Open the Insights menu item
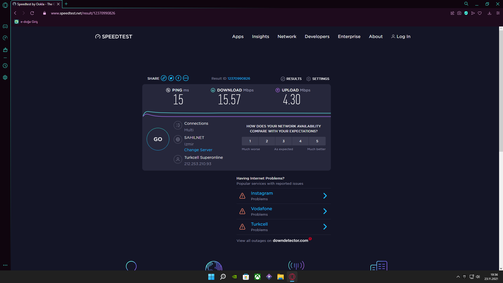This screenshot has width=503, height=283. pyautogui.click(x=260, y=36)
